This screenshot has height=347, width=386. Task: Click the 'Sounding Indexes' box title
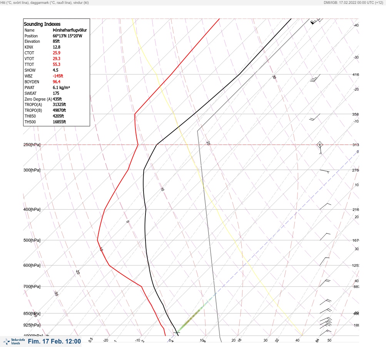coord(42,24)
